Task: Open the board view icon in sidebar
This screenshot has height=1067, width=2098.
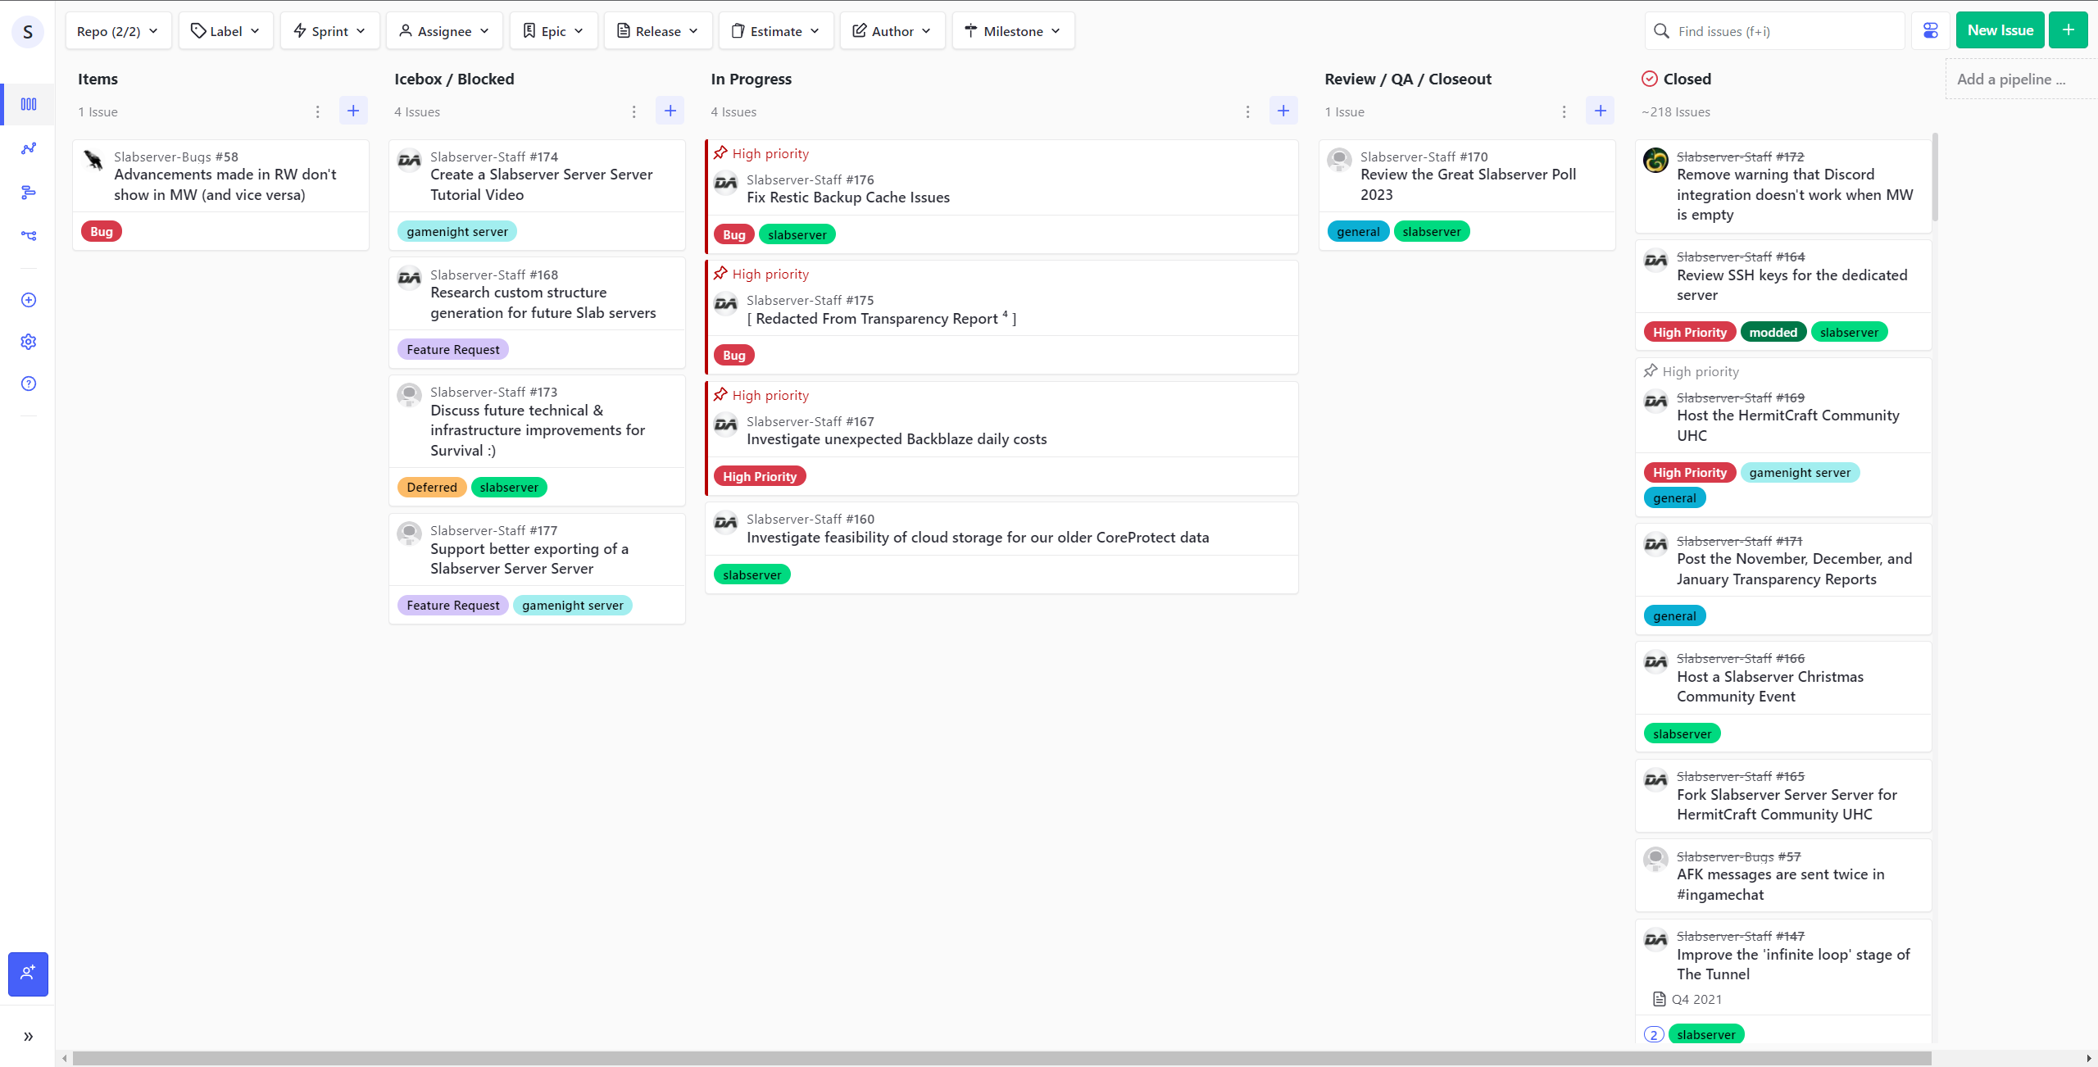Action: click(x=29, y=104)
